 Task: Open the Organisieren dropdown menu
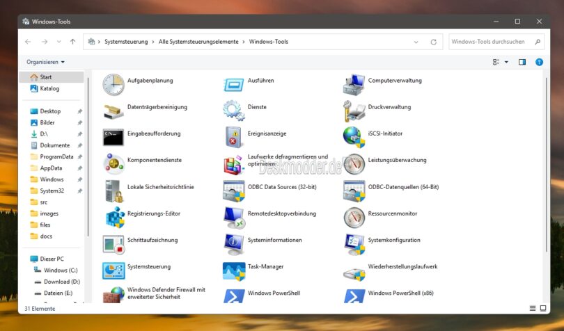(x=45, y=62)
